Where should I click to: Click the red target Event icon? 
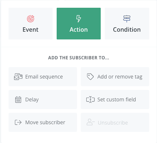tap(31, 19)
